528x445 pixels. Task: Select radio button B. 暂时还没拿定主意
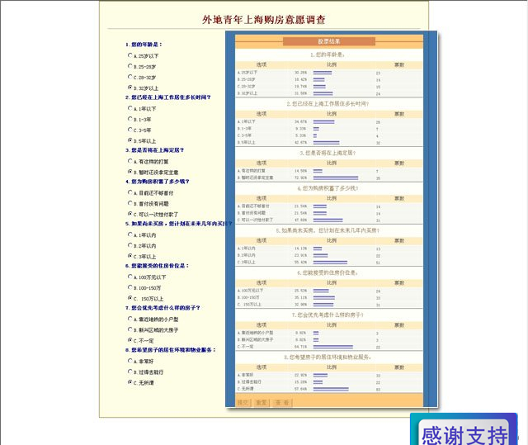(x=130, y=172)
